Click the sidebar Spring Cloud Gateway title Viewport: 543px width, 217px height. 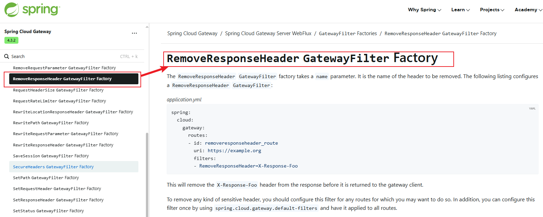click(28, 31)
